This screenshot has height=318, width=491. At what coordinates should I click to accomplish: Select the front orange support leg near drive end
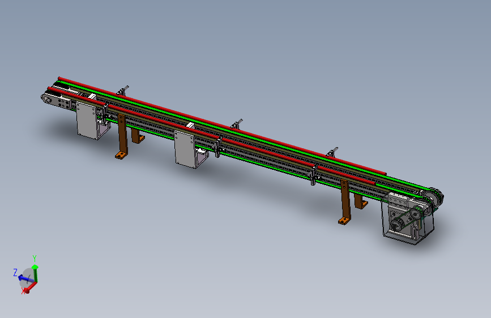pos(345,202)
